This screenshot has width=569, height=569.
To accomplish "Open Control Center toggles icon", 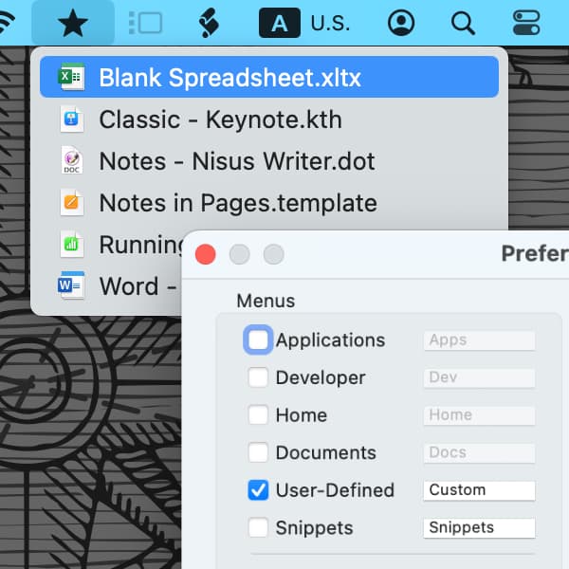I will point(526,23).
